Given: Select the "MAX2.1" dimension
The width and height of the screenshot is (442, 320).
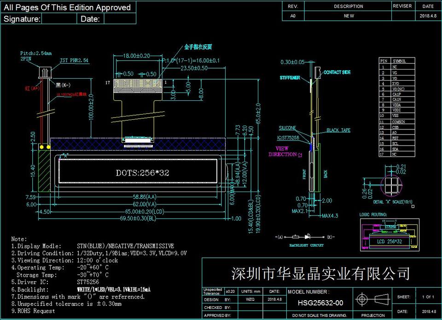Looking at the screenshot, I should tap(299, 211).
